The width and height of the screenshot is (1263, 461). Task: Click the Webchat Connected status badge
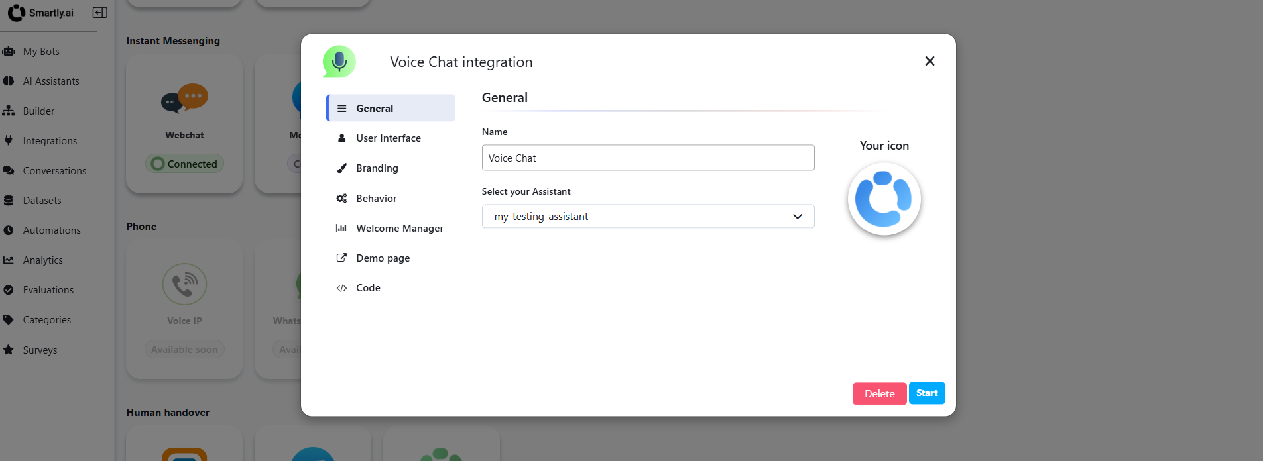[x=184, y=164]
